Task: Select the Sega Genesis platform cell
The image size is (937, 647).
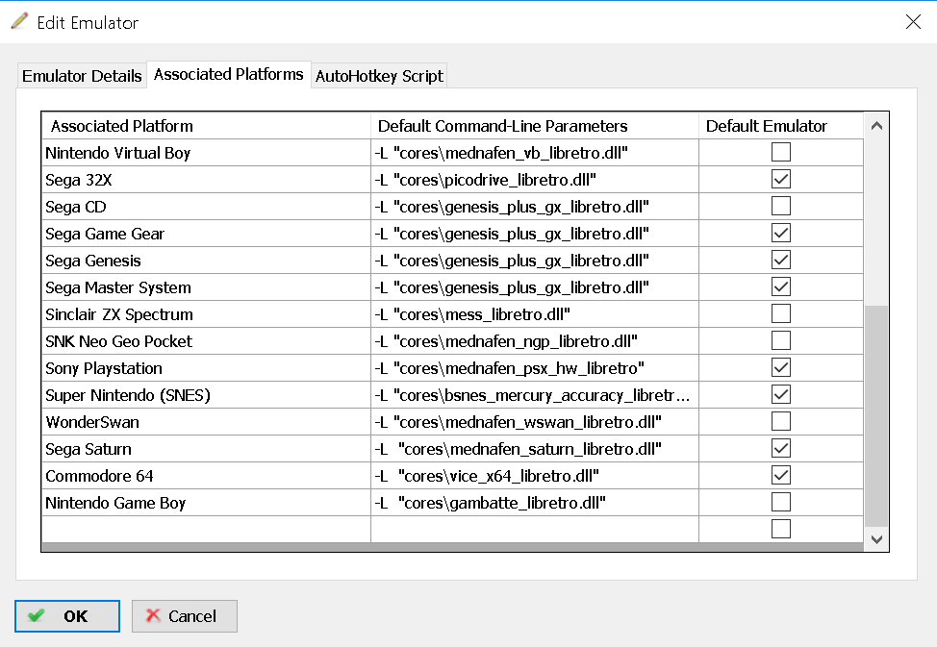Action: tap(206, 261)
